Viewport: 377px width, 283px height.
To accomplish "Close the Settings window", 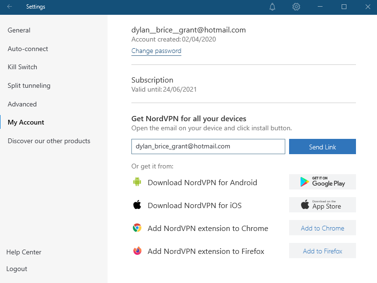I will (367, 7).
